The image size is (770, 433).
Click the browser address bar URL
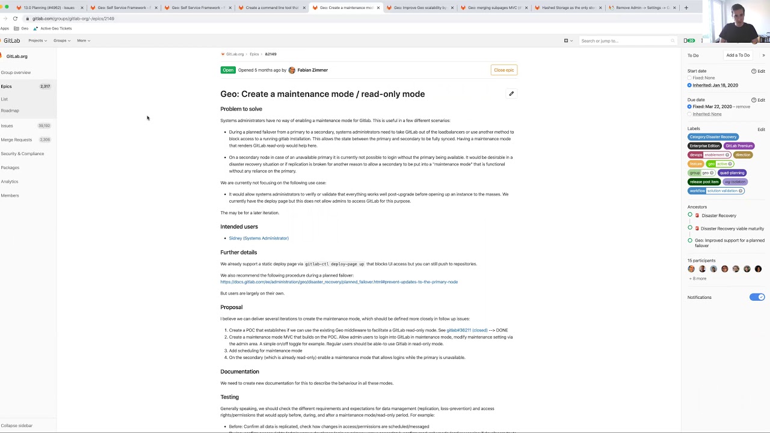tap(73, 19)
